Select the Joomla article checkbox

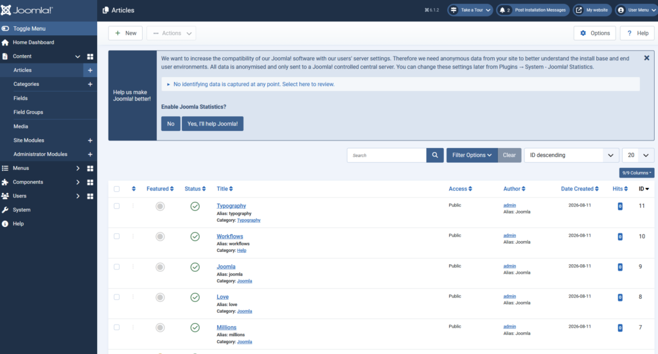click(x=117, y=267)
